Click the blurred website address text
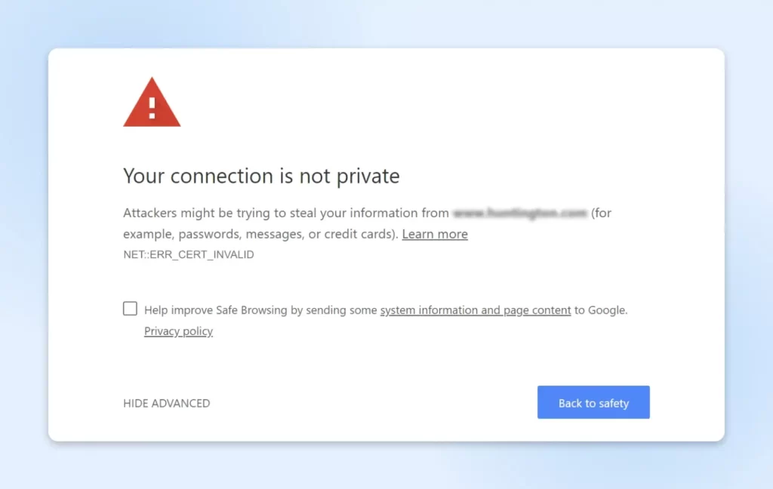773x489 pixels. pos(520,213)
